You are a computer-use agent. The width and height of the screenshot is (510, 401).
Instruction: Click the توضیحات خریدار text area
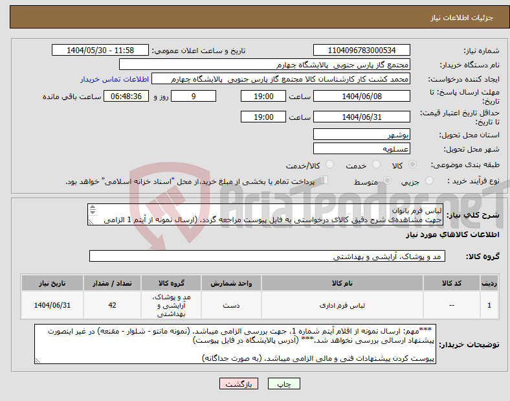pyautogui.click(x=235, y=344)
